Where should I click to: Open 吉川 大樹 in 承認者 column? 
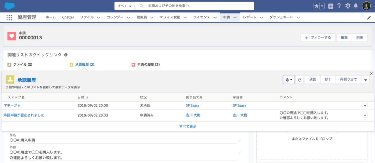tap(240, 115)
